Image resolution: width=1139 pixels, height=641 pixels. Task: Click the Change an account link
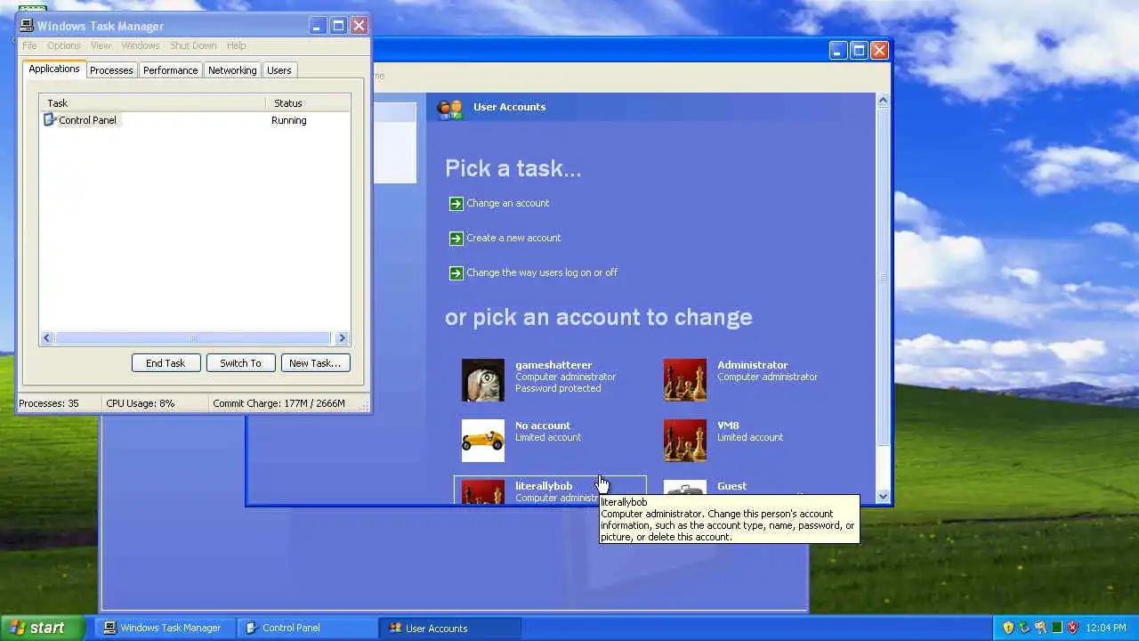click(x=508, y=203)
